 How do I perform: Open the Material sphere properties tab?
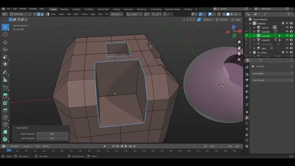247,146
